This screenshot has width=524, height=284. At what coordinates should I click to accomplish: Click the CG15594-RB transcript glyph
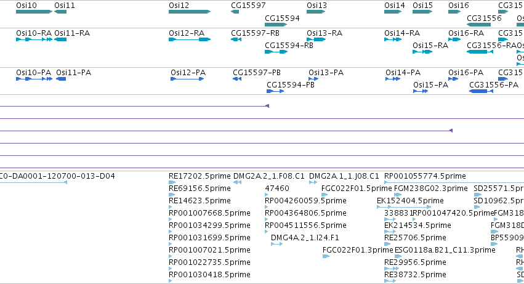(276, 52)
